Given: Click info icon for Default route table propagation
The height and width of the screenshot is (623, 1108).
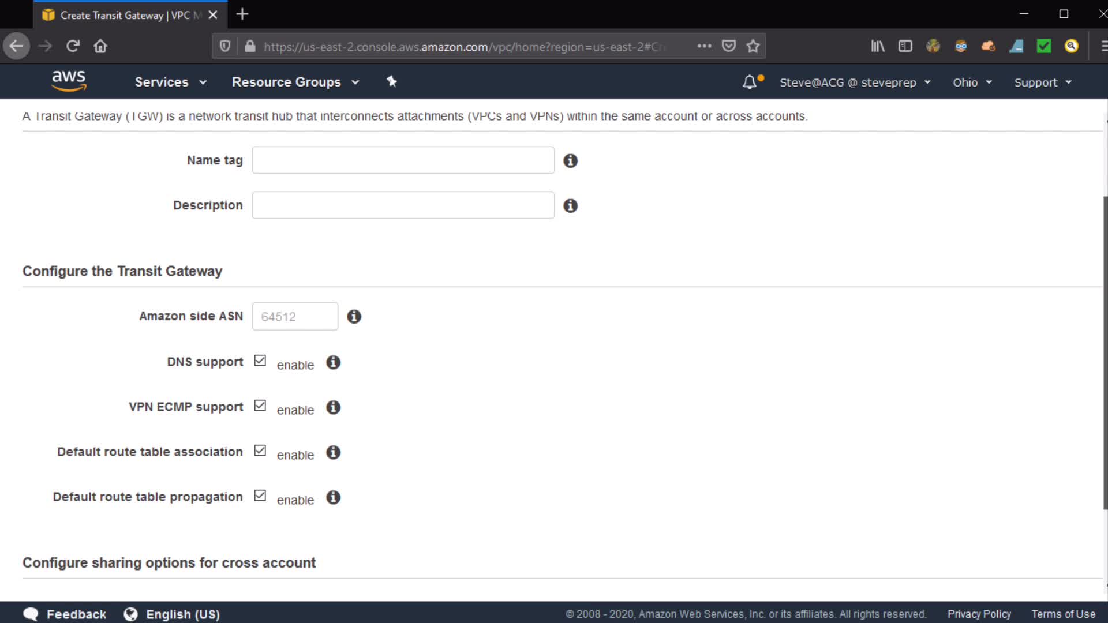Looking at the screenshot, I should 333,497.
